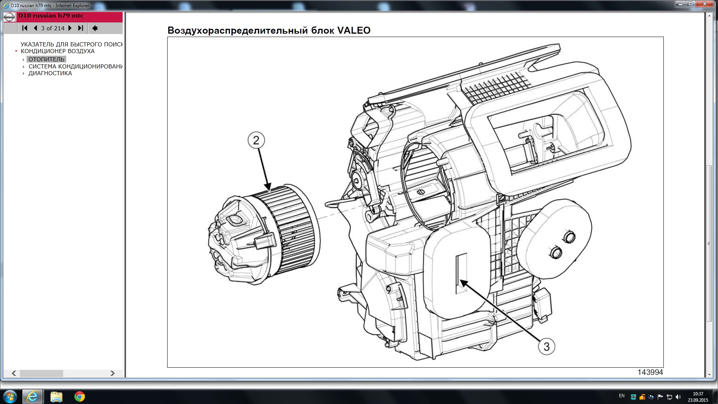718x404 pixels.
Task: Click the orange building tray icon
Action: [x=642, y=397]
